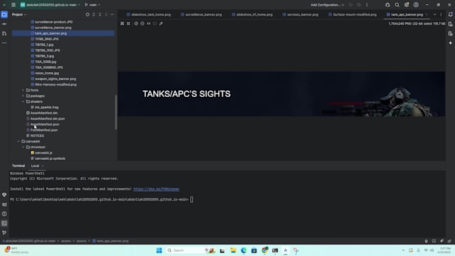Screen dimensions: 455x256
Task: Open the main branch dropdown
Action: coord(92,5)
